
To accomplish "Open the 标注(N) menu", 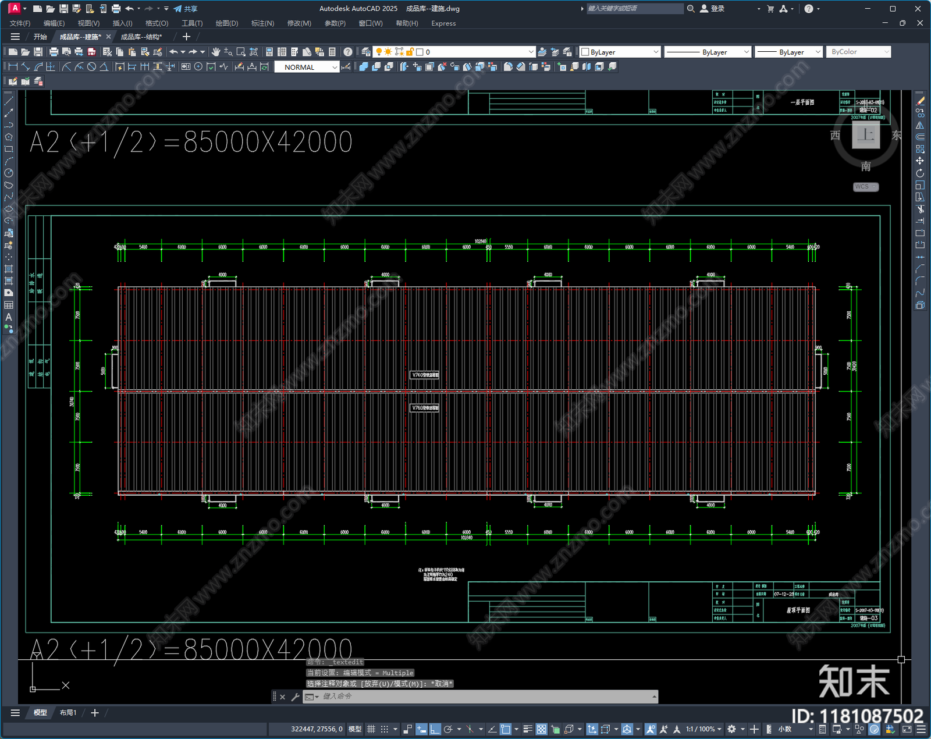I will click(x=262, y=23).
